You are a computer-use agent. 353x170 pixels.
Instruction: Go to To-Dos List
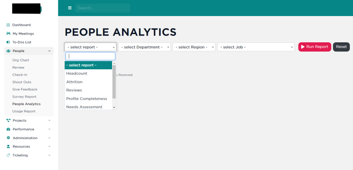pos(22,42)
